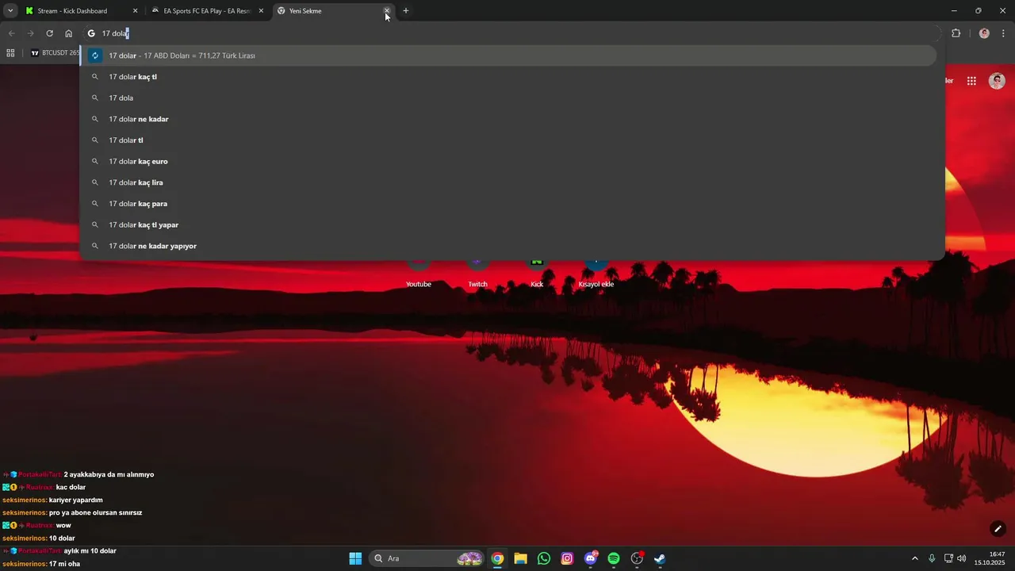Click the taskbar Ara search box

(427, 558)
